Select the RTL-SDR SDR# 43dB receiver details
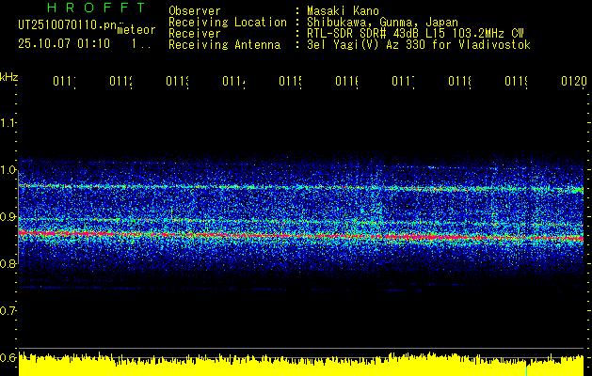592x376 pixels. click(415, 34)
